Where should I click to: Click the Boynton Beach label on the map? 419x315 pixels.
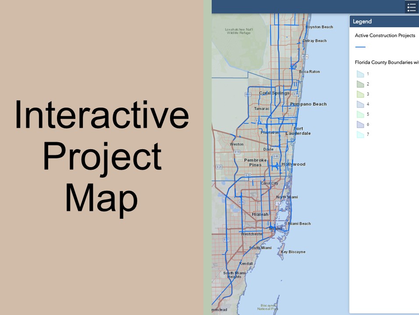tap(319, 27)
